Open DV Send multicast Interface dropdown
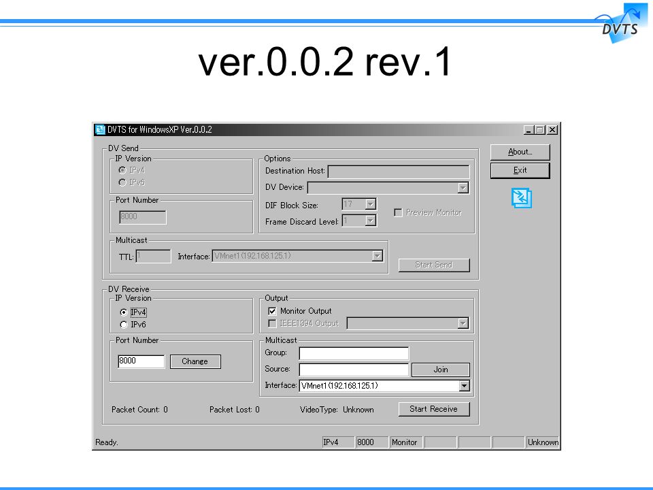The height and width of the screenshot is (490, 653). (377, 256)
